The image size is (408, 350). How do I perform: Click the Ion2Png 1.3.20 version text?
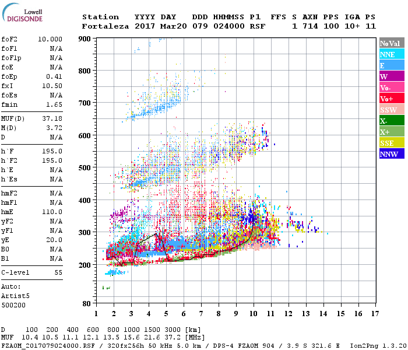[378, 345]
